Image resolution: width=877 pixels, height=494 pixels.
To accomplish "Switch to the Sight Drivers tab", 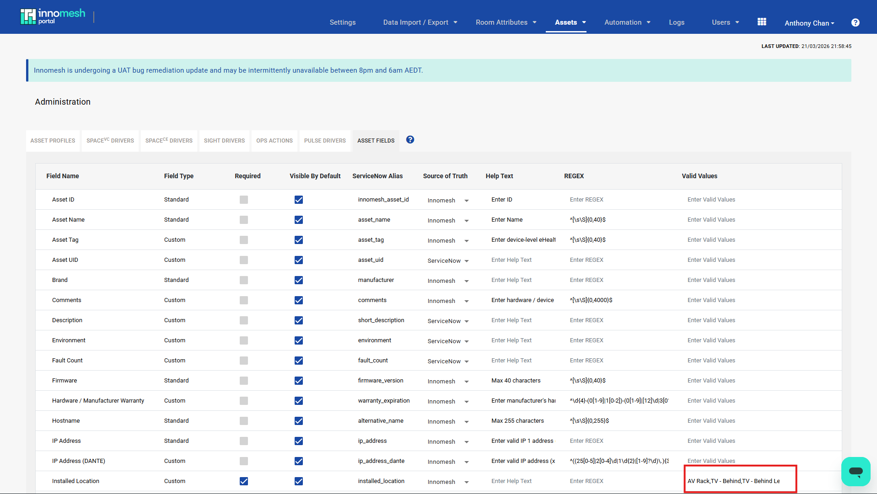I will 224,140.
